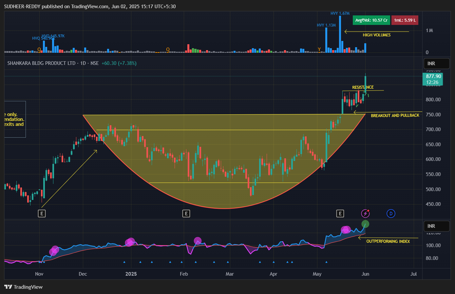Click the Apr label on time axis
This screenshot has width=455, height=294.
[x=274, y=274]
